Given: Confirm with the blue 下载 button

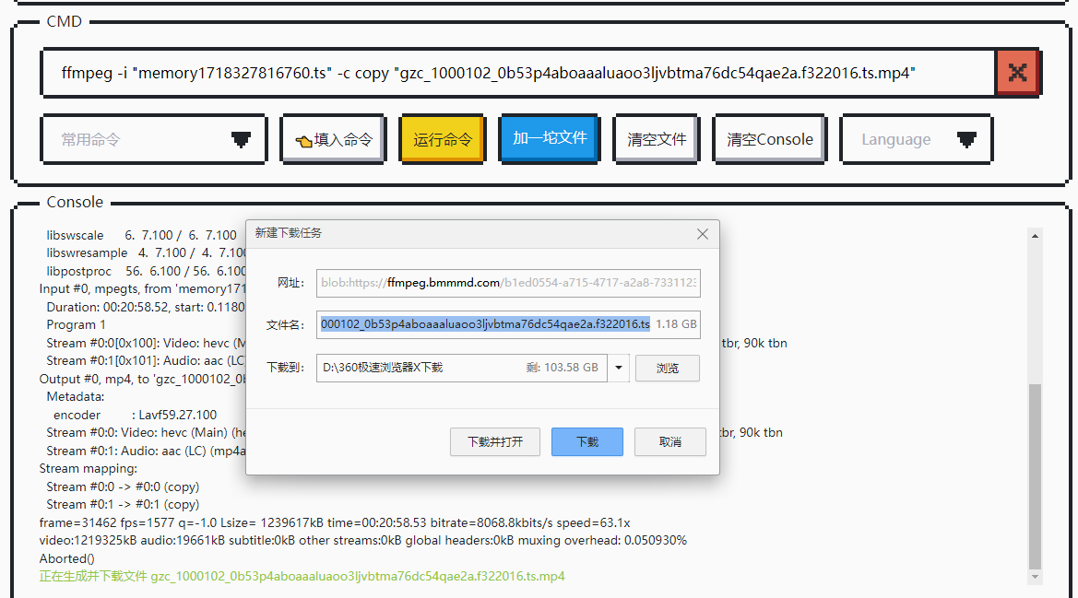Looking at the screenshot, I should 586,441.
